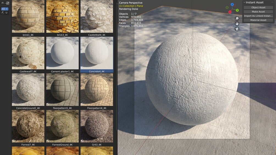The height and width of the screenshot is (155, 276).
Task: Click the current file page icon
Action: [3, 13]
